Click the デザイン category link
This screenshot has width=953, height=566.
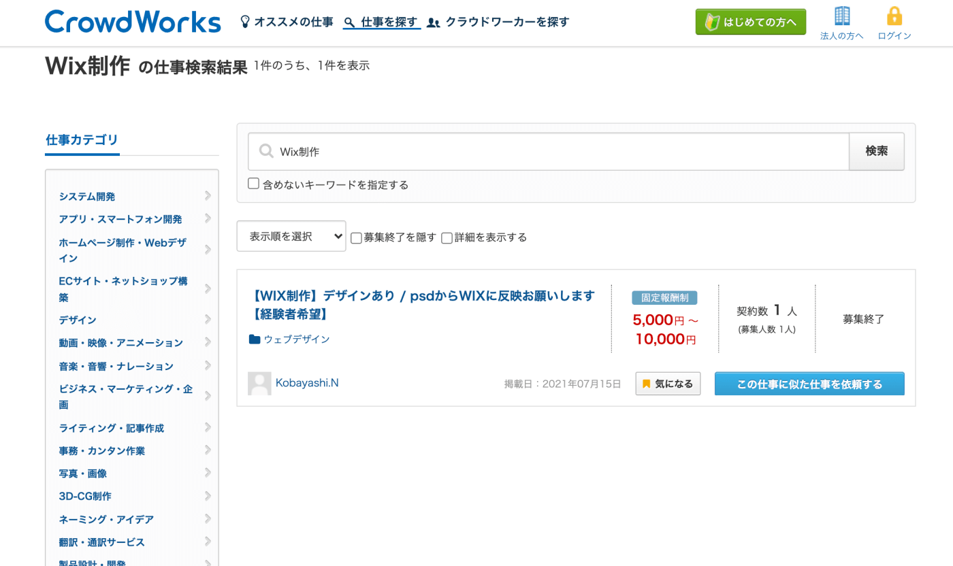click(x=78, y=319)
